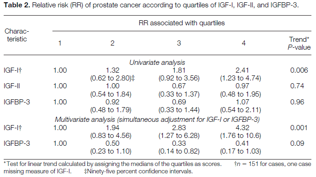Click univariate IGFBP-3 quartile 3 value 0.69
This screenshot has width=316, height=177.
point(179,102)
